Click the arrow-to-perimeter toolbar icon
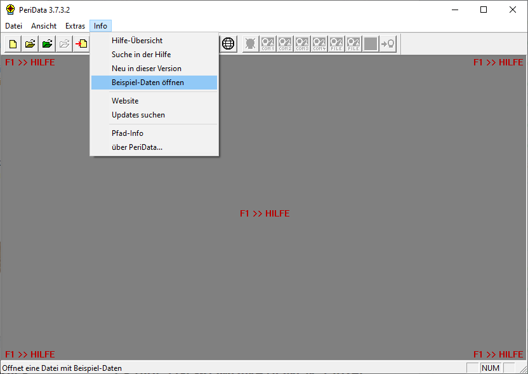Image resolution: width=528 pixels, height=374 pixels. pyautogui.click(x=388, y=44)
